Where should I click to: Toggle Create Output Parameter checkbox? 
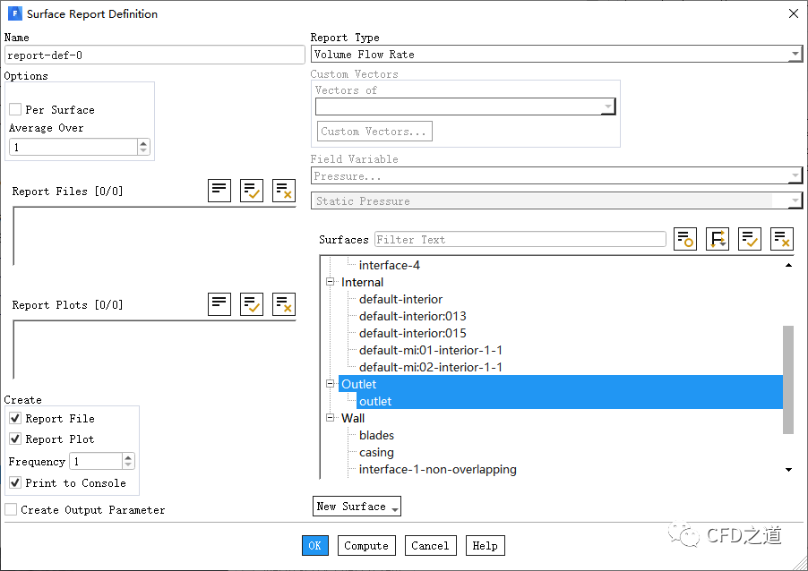[x=11, y=510]
